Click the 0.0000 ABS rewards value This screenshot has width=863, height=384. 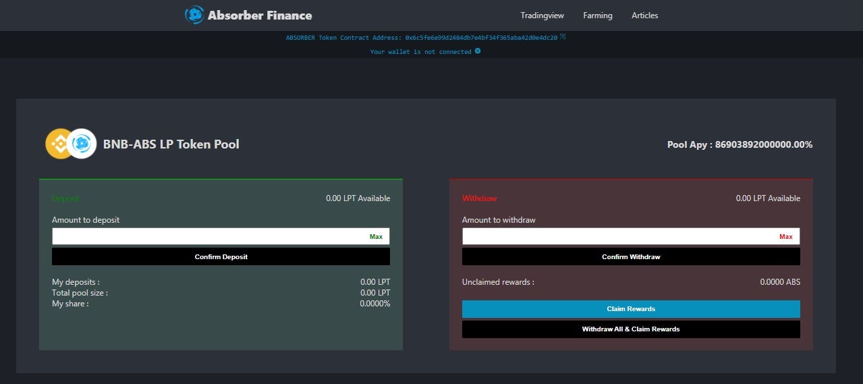point(780,282)
